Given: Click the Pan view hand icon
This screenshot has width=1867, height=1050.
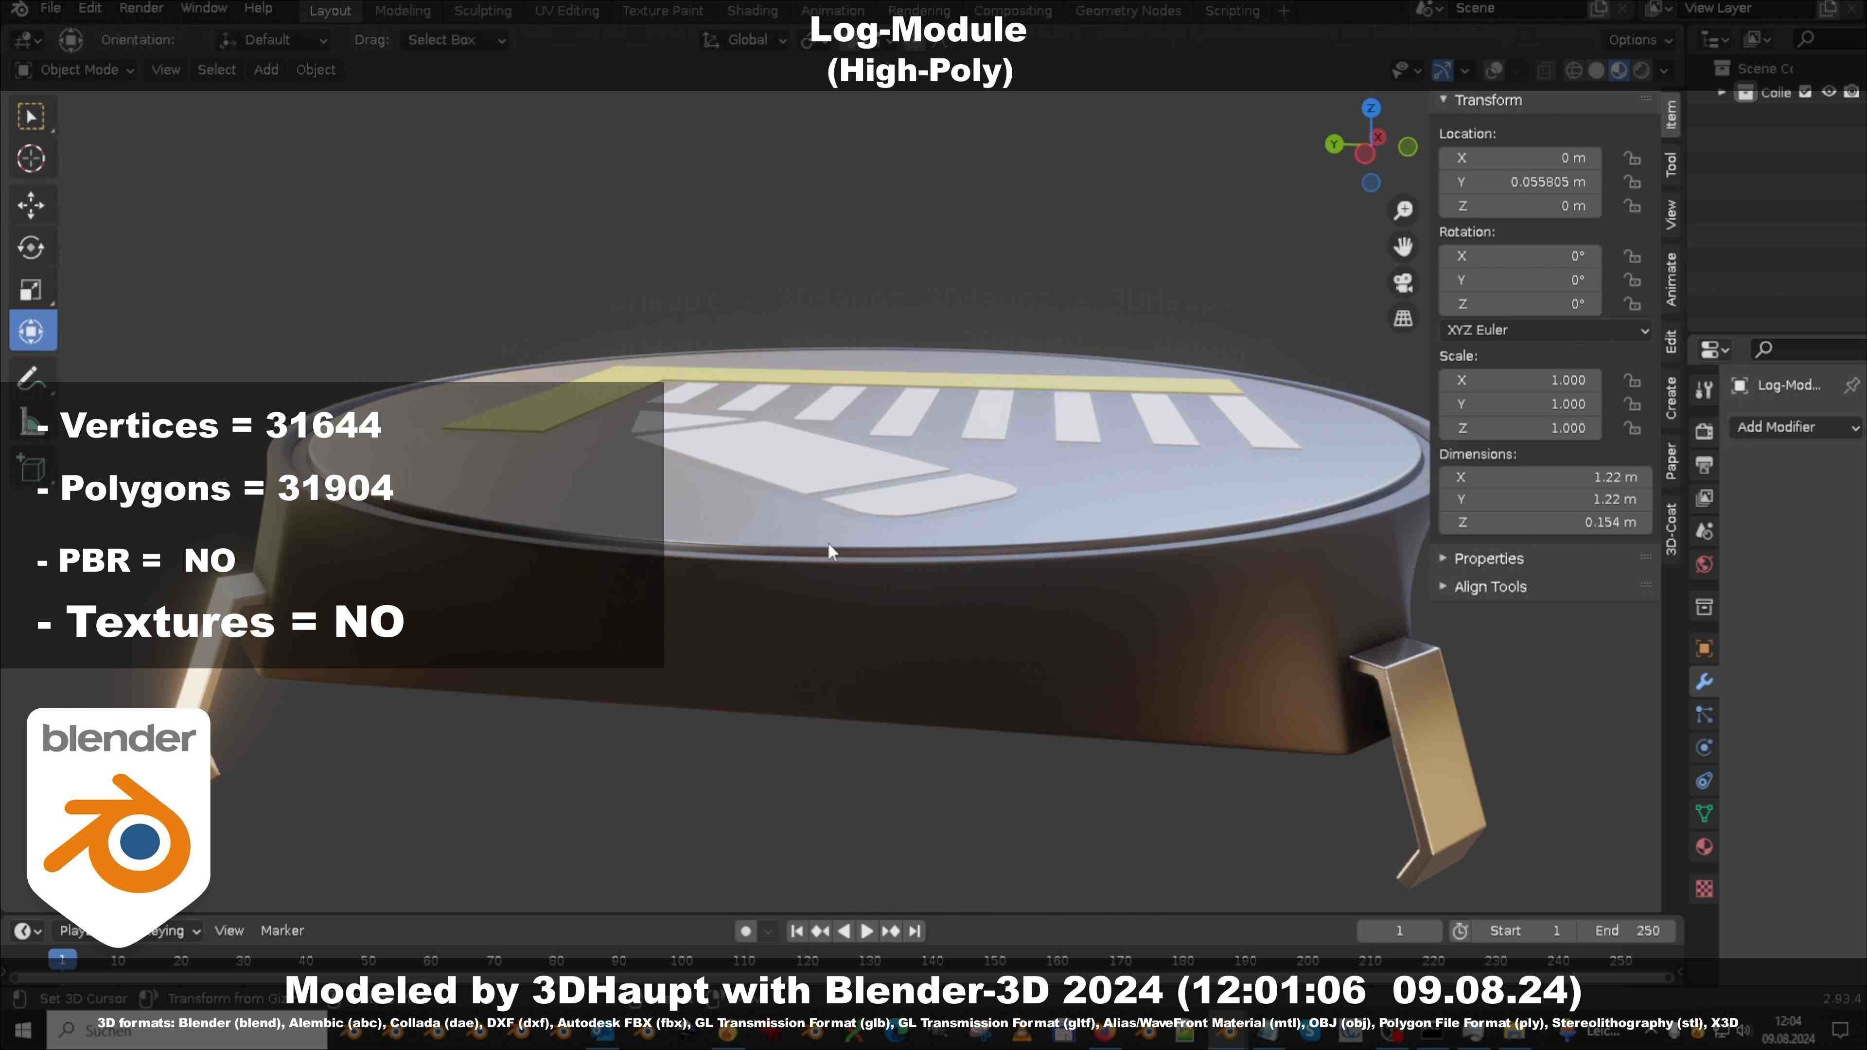Looking at the screenshot, I should [1403, 246].
